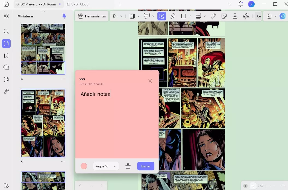This screenshot has height=190, width=288.
Task: Add a new tab with the plus button
Action: 120,4
